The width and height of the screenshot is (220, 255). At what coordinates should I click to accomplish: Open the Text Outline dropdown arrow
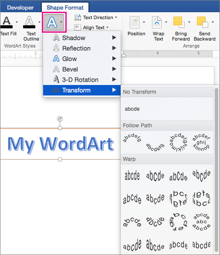point(39,22)
